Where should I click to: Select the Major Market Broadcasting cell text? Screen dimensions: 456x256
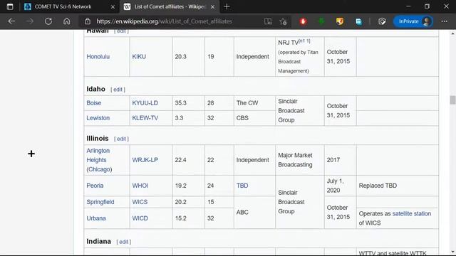pyautogui.click(x=295, y=160)
